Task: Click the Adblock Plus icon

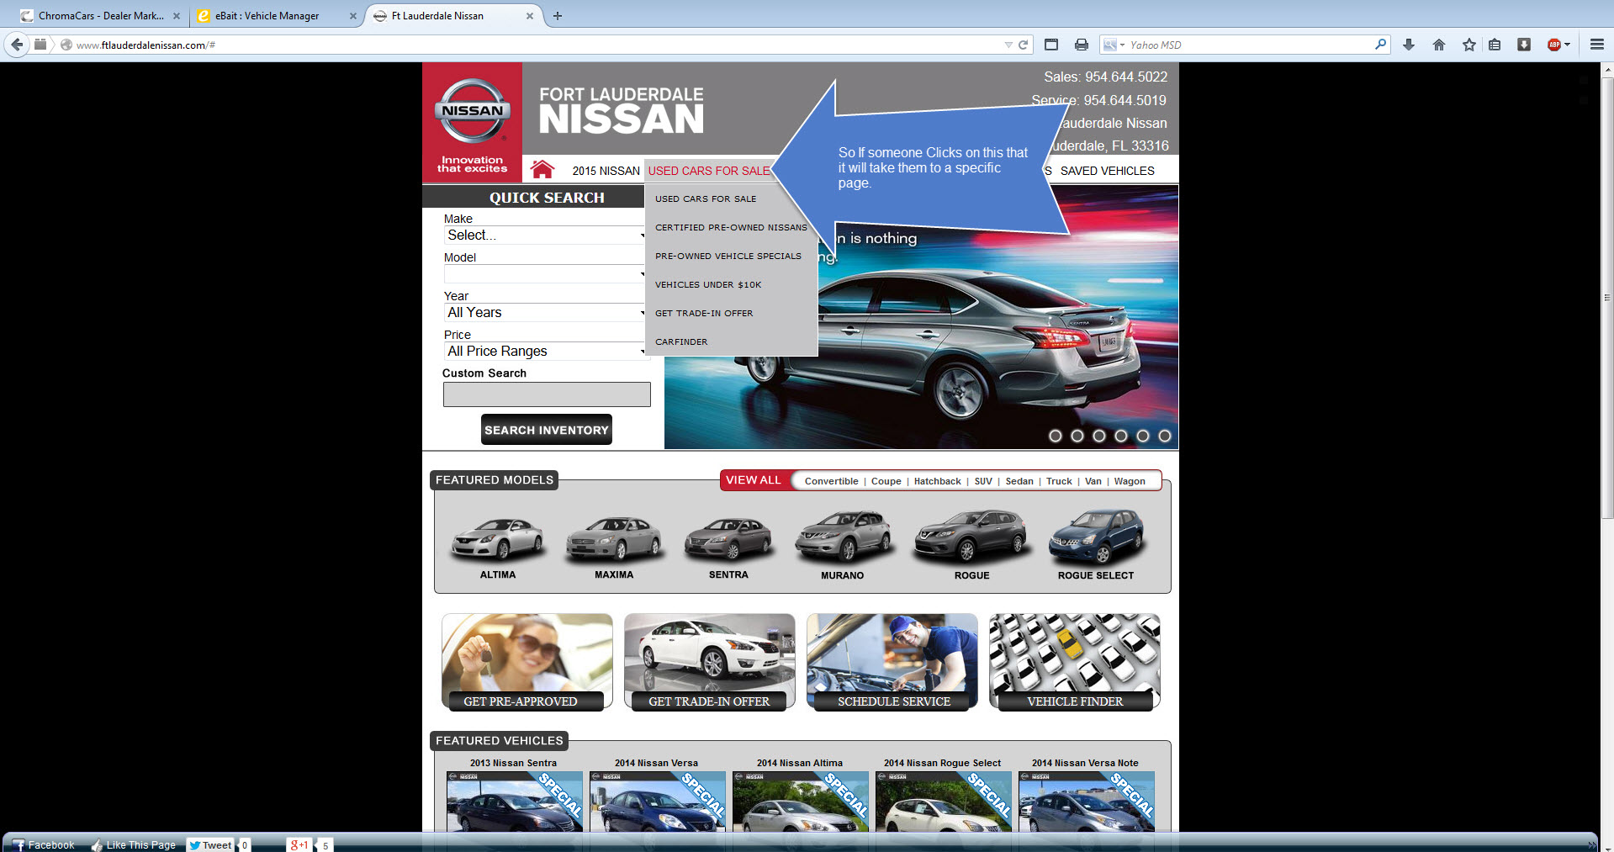Action: (1555, 45)
